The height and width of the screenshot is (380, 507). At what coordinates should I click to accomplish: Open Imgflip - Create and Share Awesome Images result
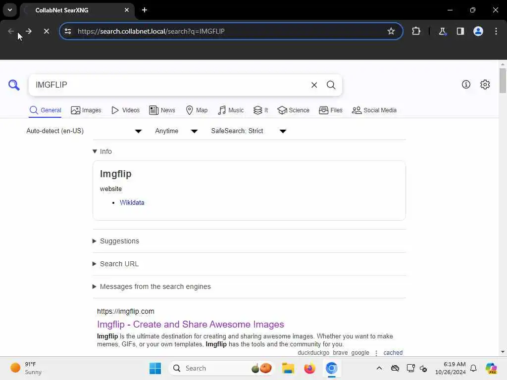[x=191, y=324]
